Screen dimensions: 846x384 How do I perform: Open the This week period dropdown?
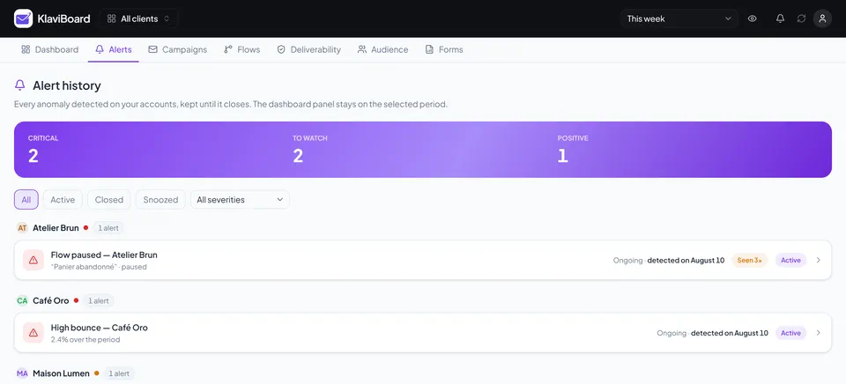coord(679,18)
